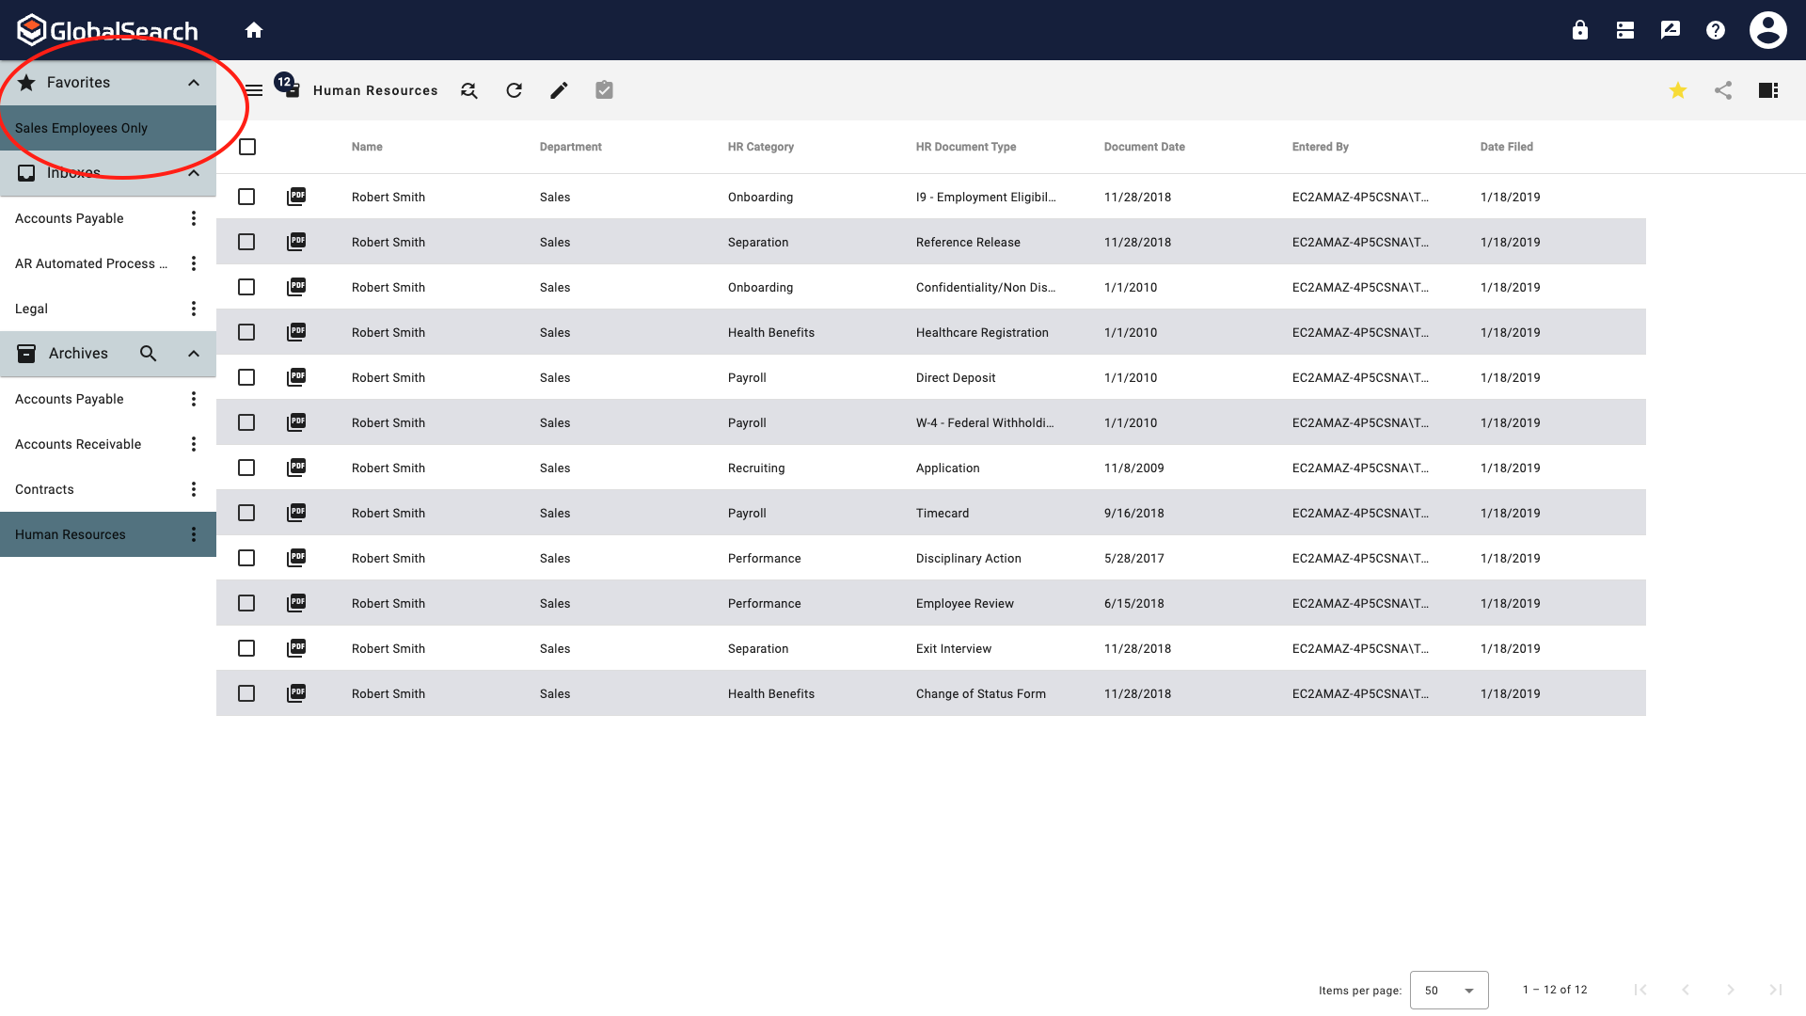Collapse the Archives section
Viewport: 1806px width, 1016px height.
click(x=194, y=353)
